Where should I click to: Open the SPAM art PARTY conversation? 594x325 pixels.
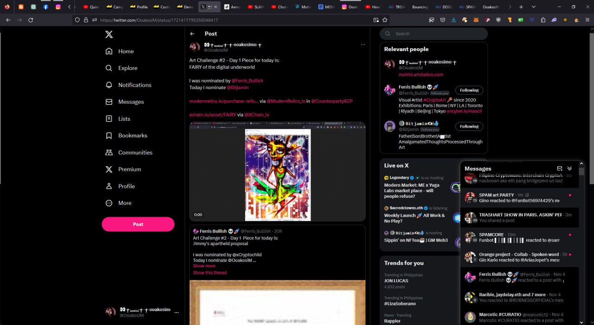tap(519, 198)
